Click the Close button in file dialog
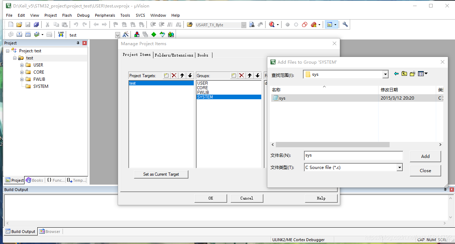Image resolution: width=455 pixels, height=244 pixels. (x=425, y=170)
